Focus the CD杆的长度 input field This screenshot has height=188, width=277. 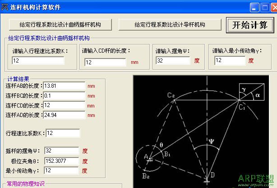pyautogui.click(x=105, y=62)
